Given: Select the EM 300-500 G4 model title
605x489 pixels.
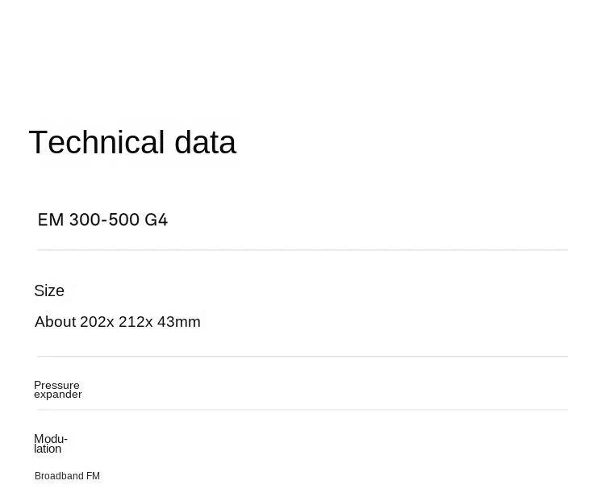Looking at the screenshot, I should pos(102,220).
